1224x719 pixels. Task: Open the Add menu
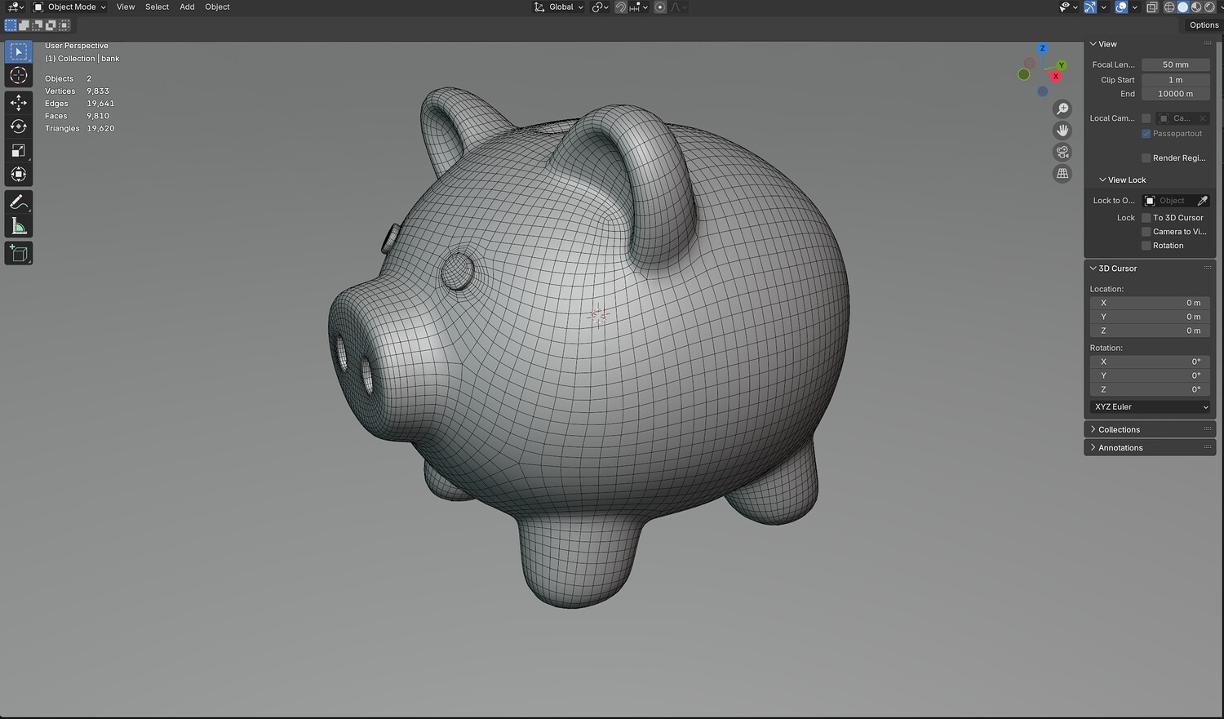click(187, 7)
